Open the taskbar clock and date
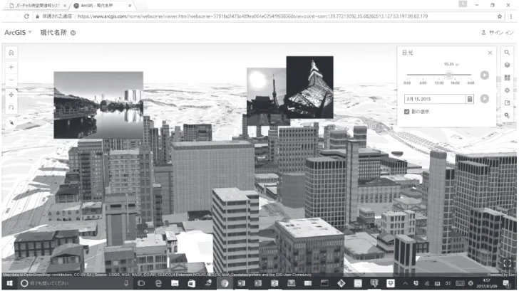The width and height of the screenshot is (519, 291). coord(486,283)
